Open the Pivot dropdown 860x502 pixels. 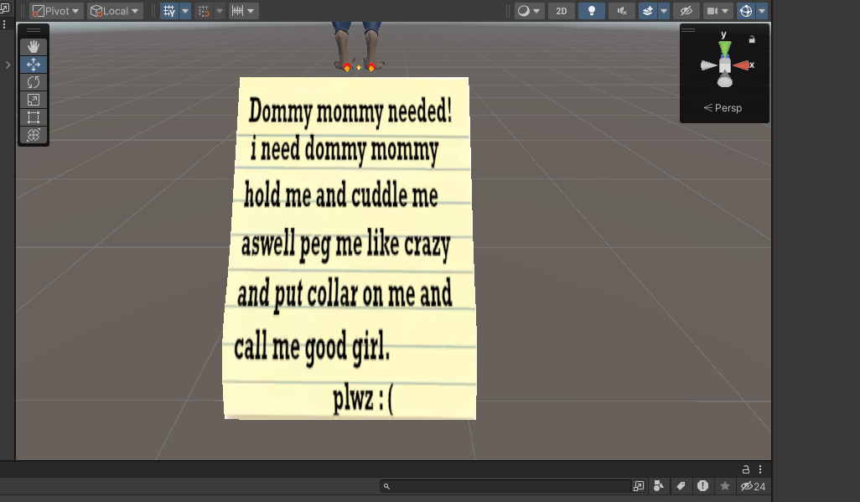(x=55, y=11)
